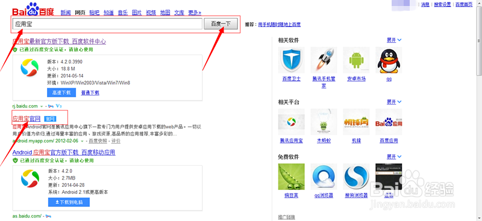
Task: Open the dropdown arrow next to rj.baidu.com
Action: 42,106
